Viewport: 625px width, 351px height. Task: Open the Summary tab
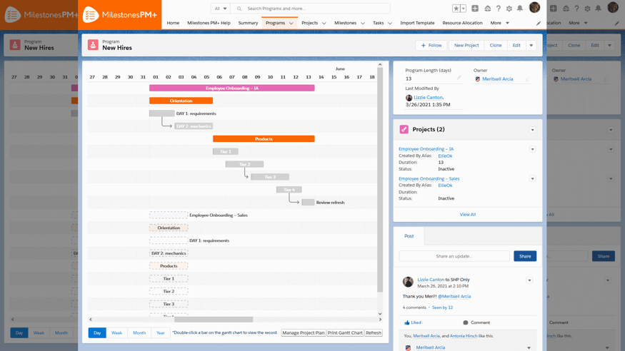tap(248, 23)
